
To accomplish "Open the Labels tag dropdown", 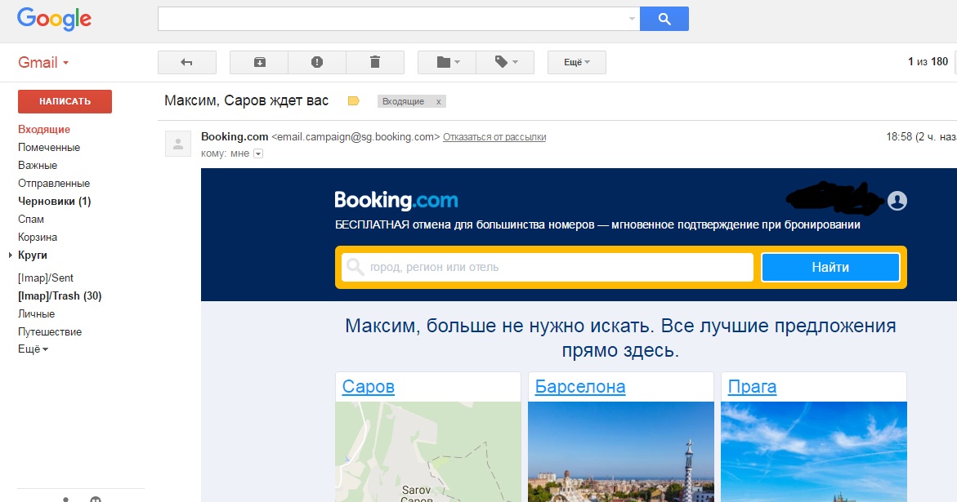I will coord(504,62).
